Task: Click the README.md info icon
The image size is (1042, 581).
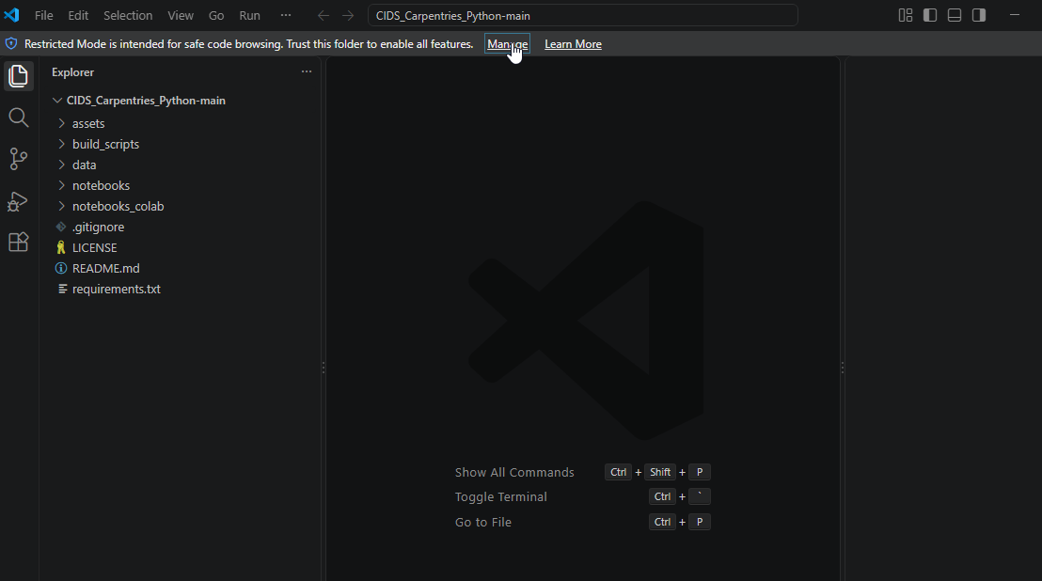Action: 61,268
